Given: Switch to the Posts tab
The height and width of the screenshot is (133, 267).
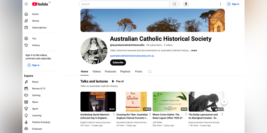Looking at the screenshot, I should click(x=138, y=72).
